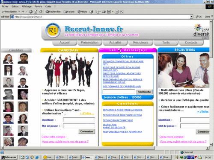Click the Connexion button under CANDIDATS
This screenshot has height=160, width=214.
coord(86,131)
